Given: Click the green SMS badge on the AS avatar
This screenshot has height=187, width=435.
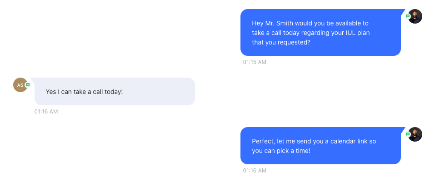Looking at the screenshot, I should point(27,85).
